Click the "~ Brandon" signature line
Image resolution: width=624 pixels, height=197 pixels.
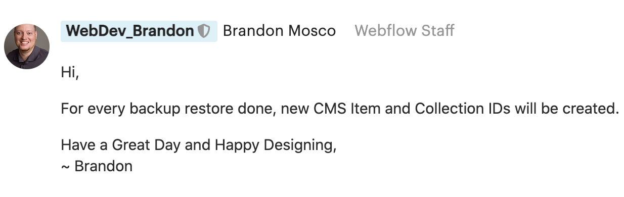97,166
